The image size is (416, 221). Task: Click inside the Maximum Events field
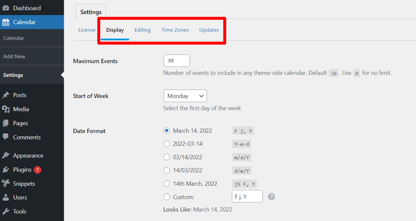tap(176, 61)
